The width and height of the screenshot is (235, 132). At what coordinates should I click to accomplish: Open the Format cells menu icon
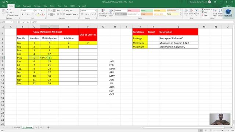tap(196, 12)
